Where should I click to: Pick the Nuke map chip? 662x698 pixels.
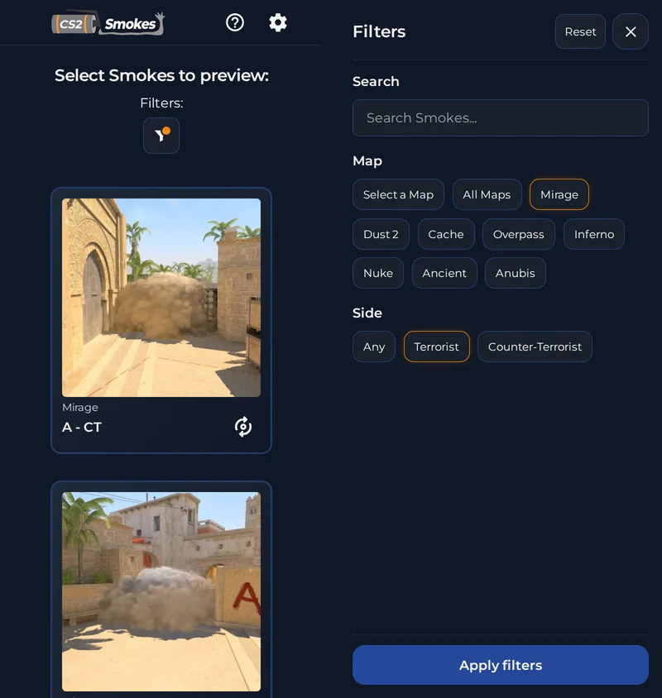point(378,273)
